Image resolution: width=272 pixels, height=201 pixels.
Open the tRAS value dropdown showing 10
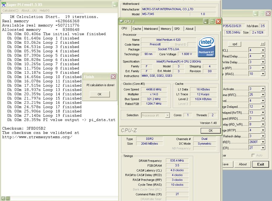pos(263,74)
